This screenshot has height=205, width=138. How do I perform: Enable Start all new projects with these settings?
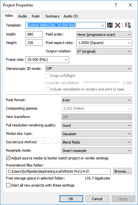[8, 185]
